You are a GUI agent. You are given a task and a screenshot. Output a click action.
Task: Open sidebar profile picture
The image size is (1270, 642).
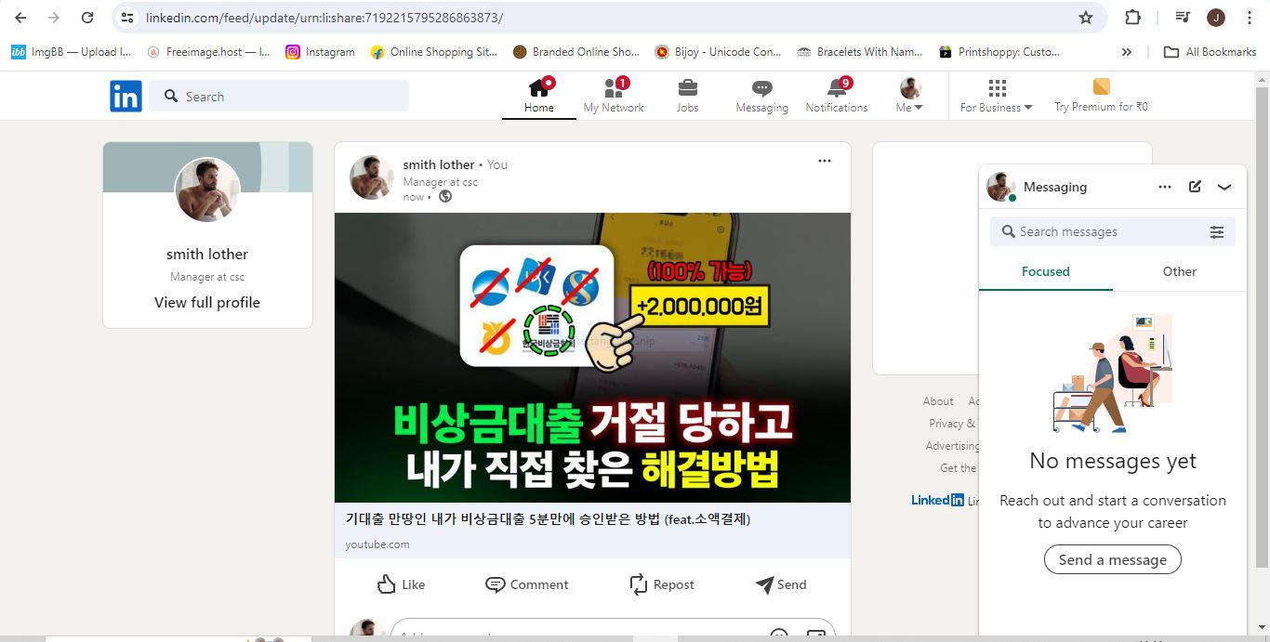click(207, 190)
